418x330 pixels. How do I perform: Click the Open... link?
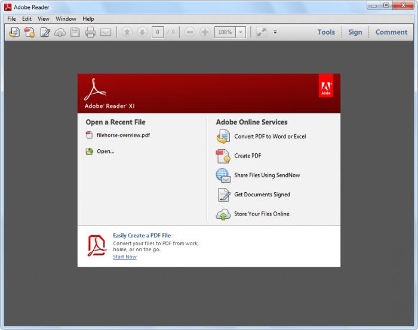[106, 152]
